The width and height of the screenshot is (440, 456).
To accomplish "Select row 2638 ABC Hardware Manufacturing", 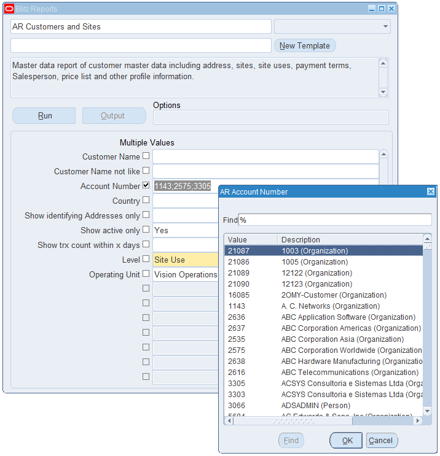I will 323,361.
